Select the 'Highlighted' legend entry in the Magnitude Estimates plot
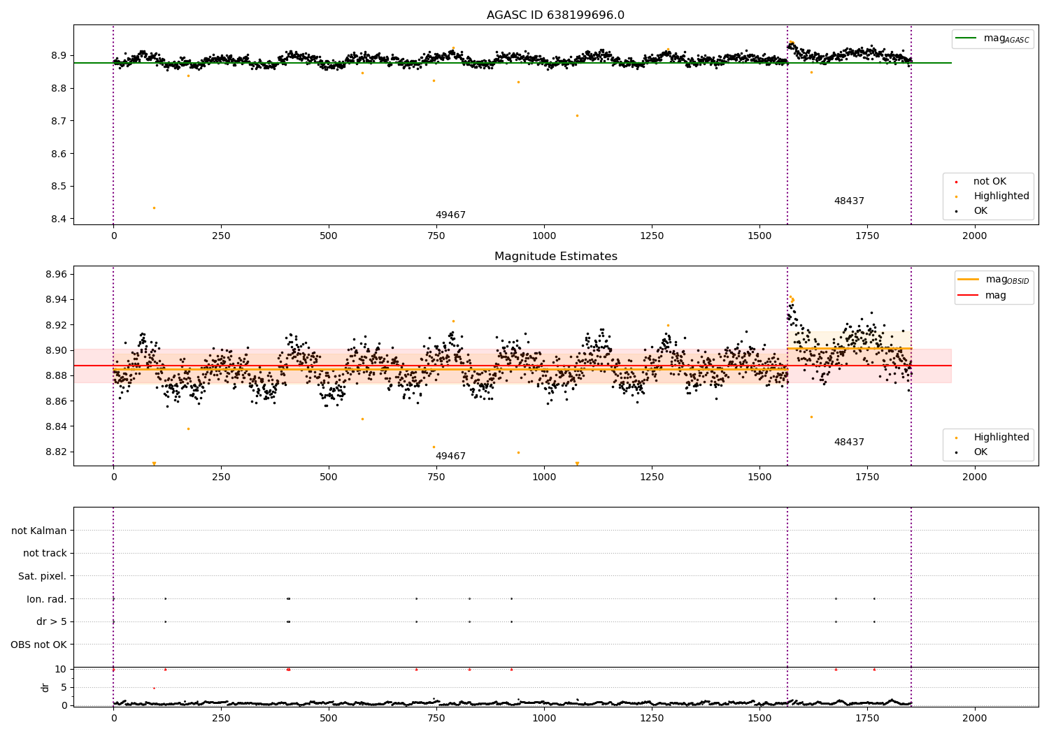 pos(1001,438)
